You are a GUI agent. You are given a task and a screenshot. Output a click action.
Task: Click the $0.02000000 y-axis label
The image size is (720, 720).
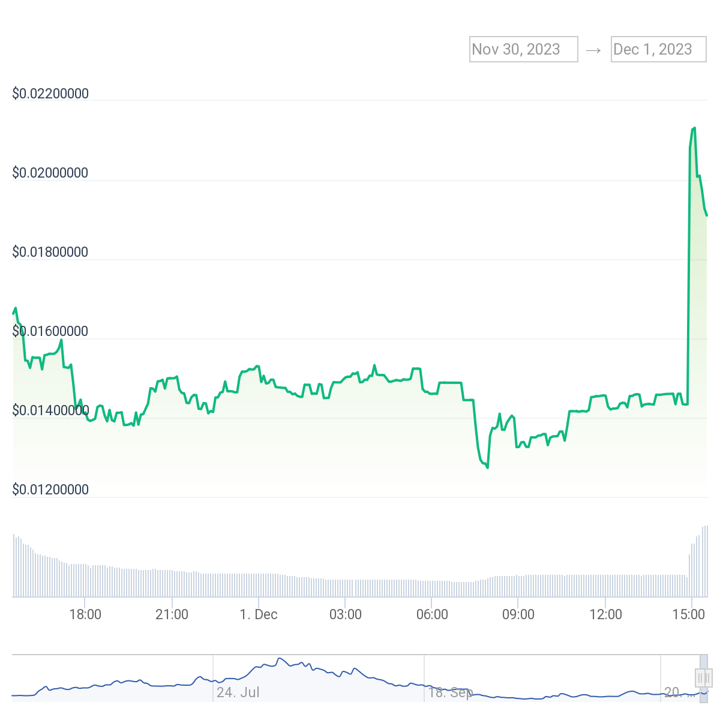click(50, 173)
